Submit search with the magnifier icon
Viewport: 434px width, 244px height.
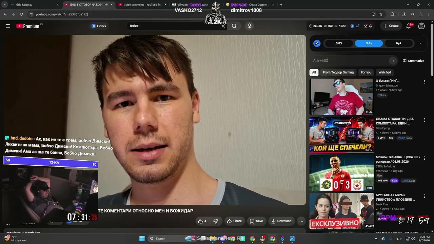[234, 26]
